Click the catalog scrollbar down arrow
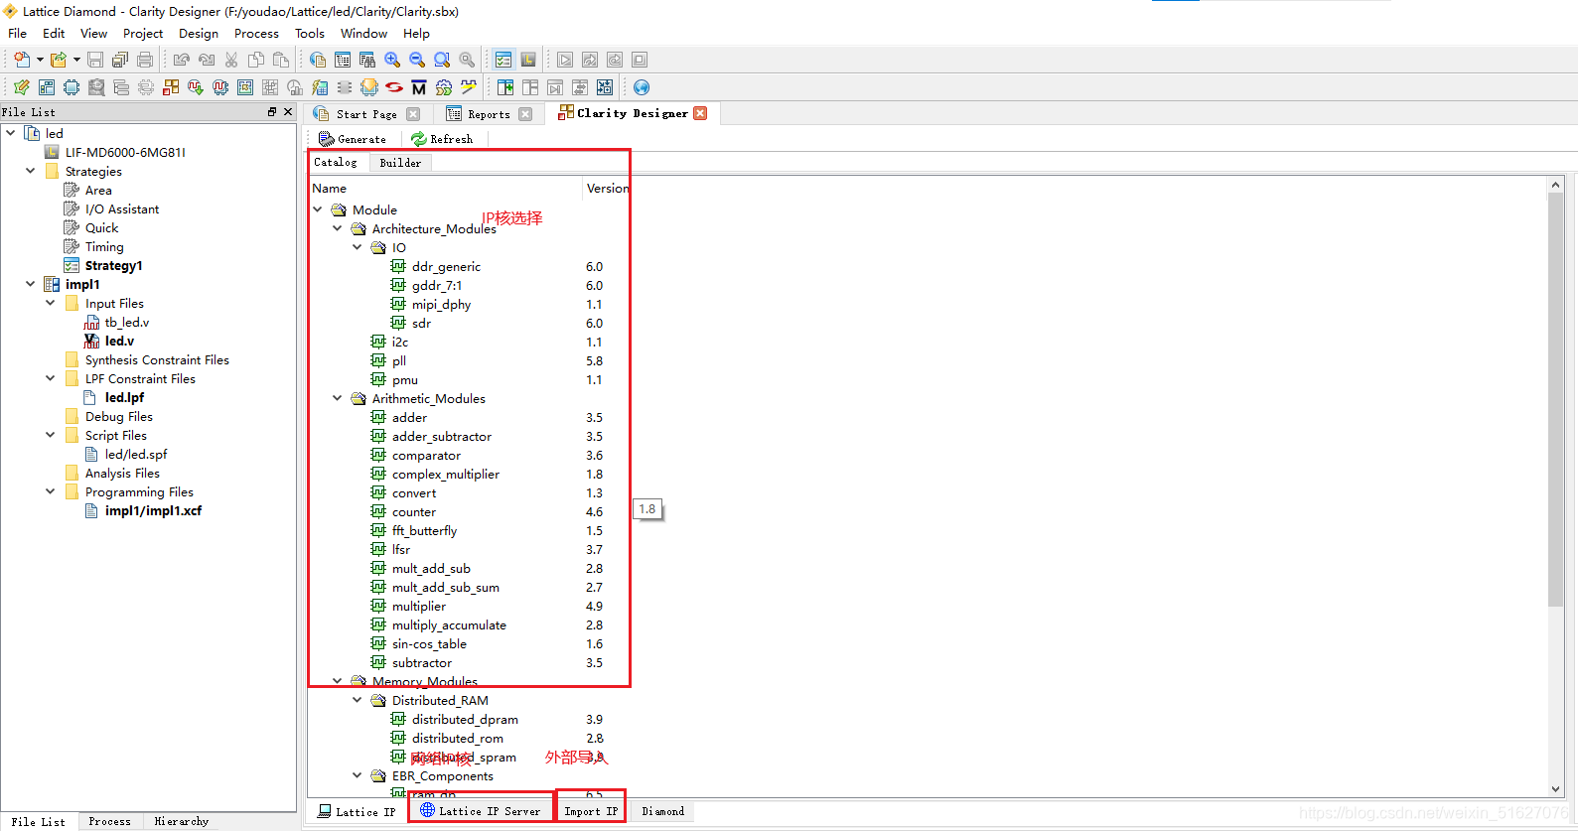The width and height of the screenshot is (1578, 831). pos(1555,789)
